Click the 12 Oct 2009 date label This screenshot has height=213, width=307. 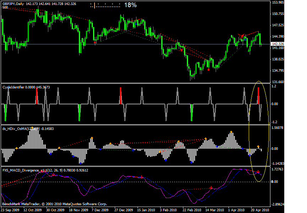pyautogui.click(x=32, y=210)
